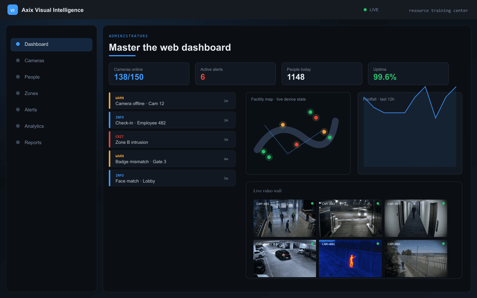Select the CAM-003 hallway feed thumbnail
Image resolution: width=477 pixels, height=298 pixels.
pos(416,218)
